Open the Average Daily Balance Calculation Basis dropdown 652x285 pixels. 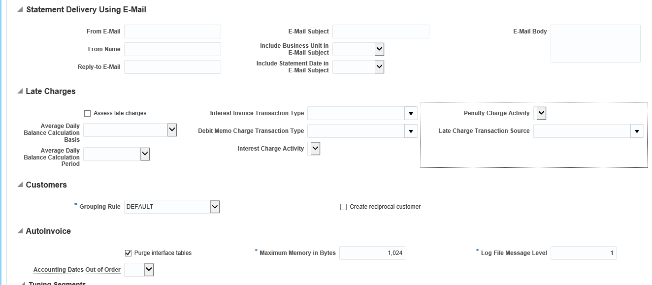pyautogui.click(x=171, y=129)
